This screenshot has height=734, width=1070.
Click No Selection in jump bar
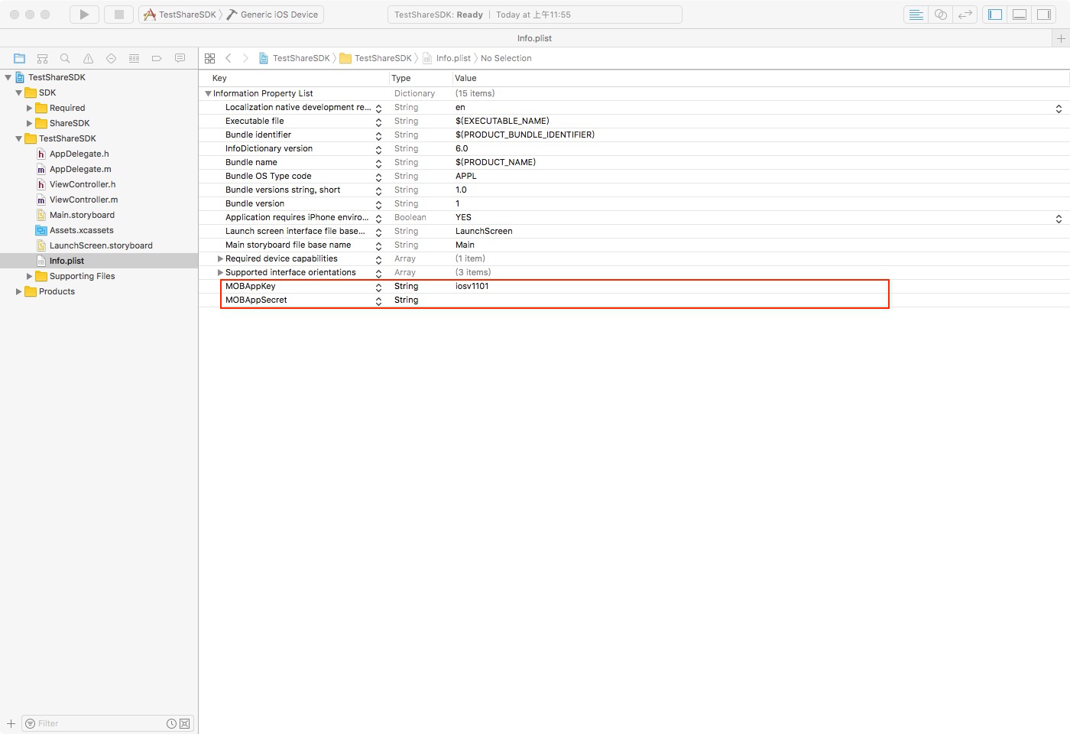pos(506,58)
